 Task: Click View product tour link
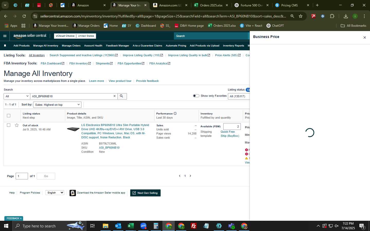point(120,81)
